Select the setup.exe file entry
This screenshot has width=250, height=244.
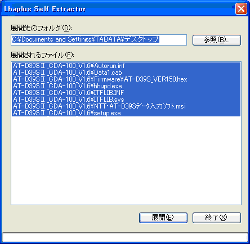pyautogui.click(x=126, y=113)
